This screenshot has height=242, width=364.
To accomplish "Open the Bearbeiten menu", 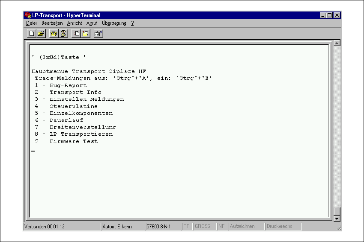I will (x=52, y=23).
